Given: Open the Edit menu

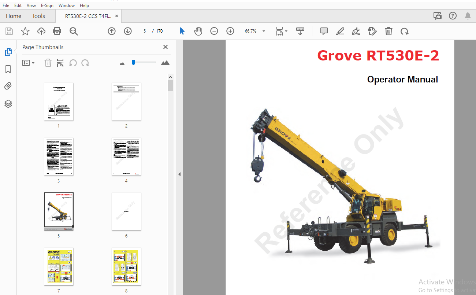Looking at the screenshot, I should (x=18, y=5).
